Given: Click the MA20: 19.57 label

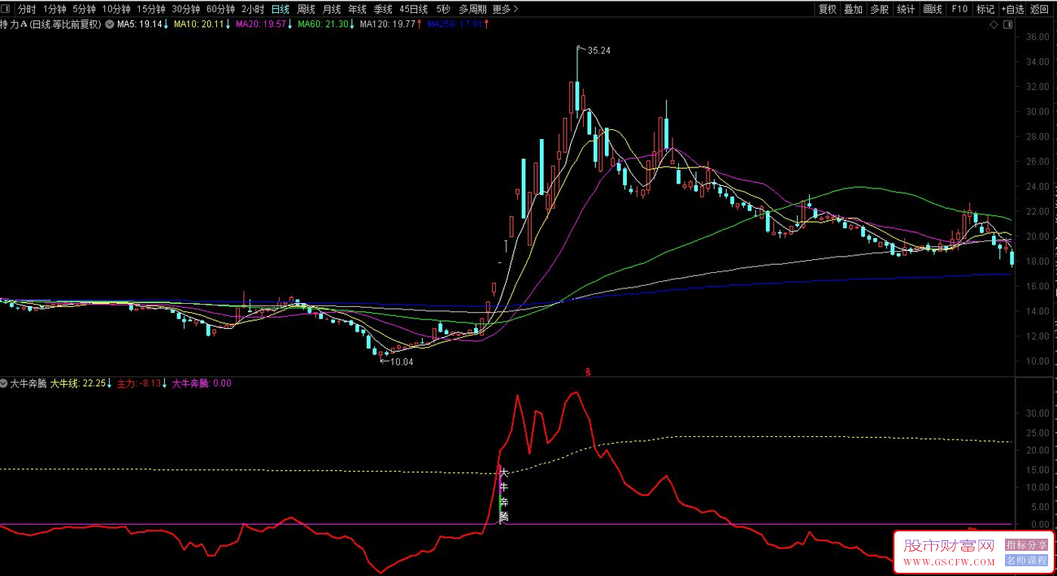Looking at the screenshot, I should (260, 25).
